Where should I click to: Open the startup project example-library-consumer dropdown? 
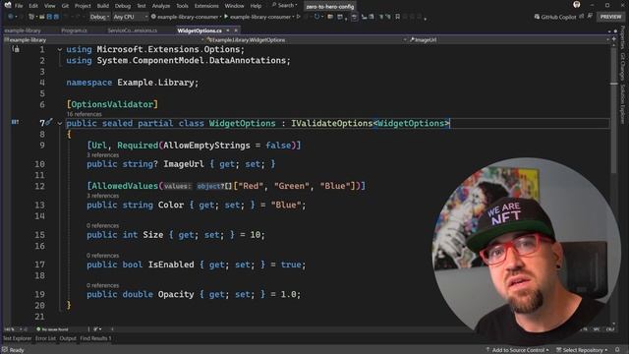[x=186, y=17]
